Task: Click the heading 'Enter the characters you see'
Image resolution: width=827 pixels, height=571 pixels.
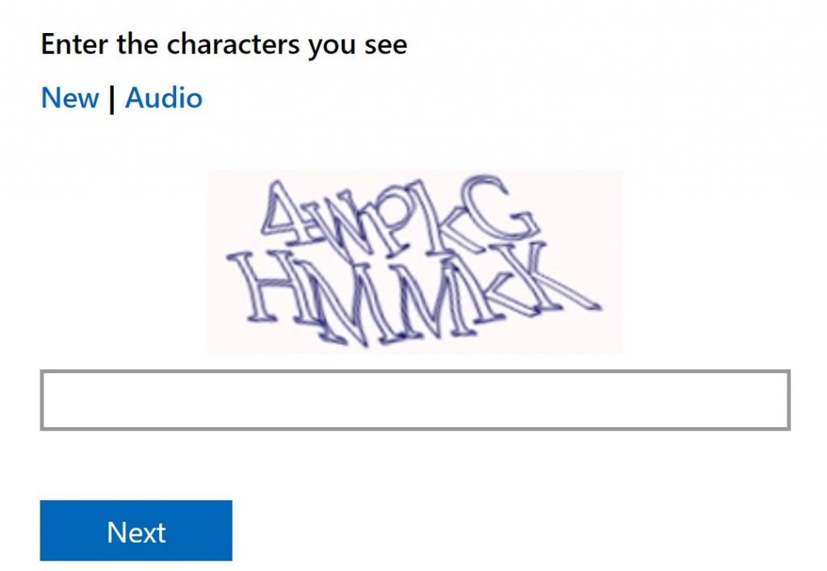Action: coord(225,44)
